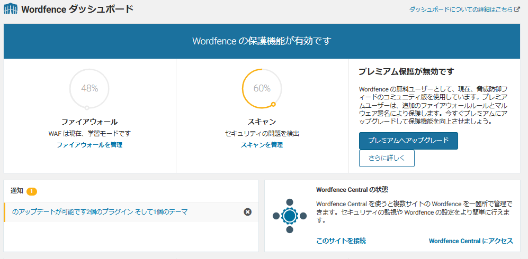Click the Wordfence logo icon in the header

coord(11,9)
